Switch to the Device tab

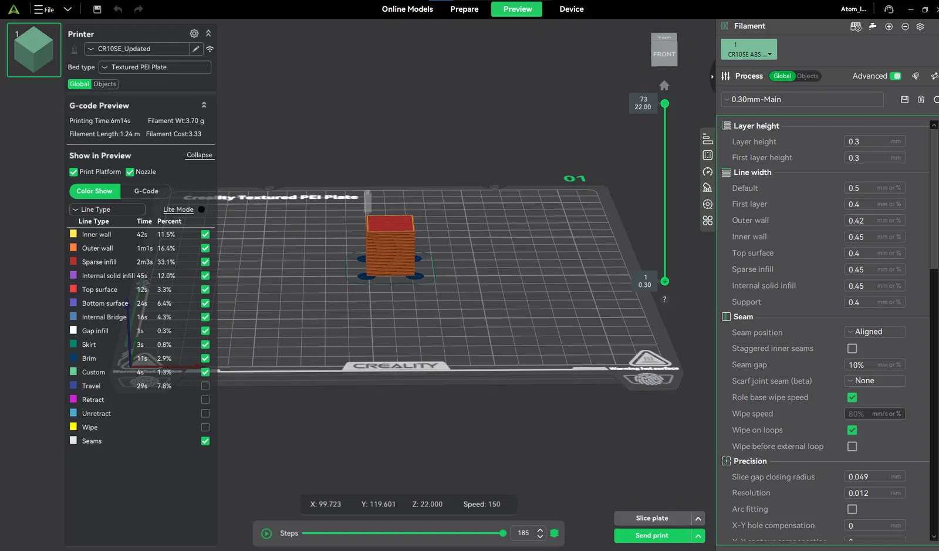click(572, 9)
